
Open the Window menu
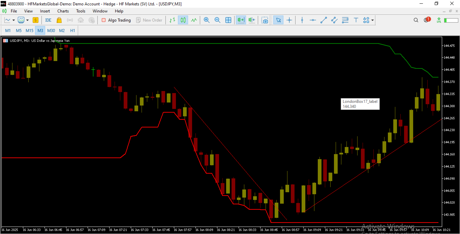point(100,11)
